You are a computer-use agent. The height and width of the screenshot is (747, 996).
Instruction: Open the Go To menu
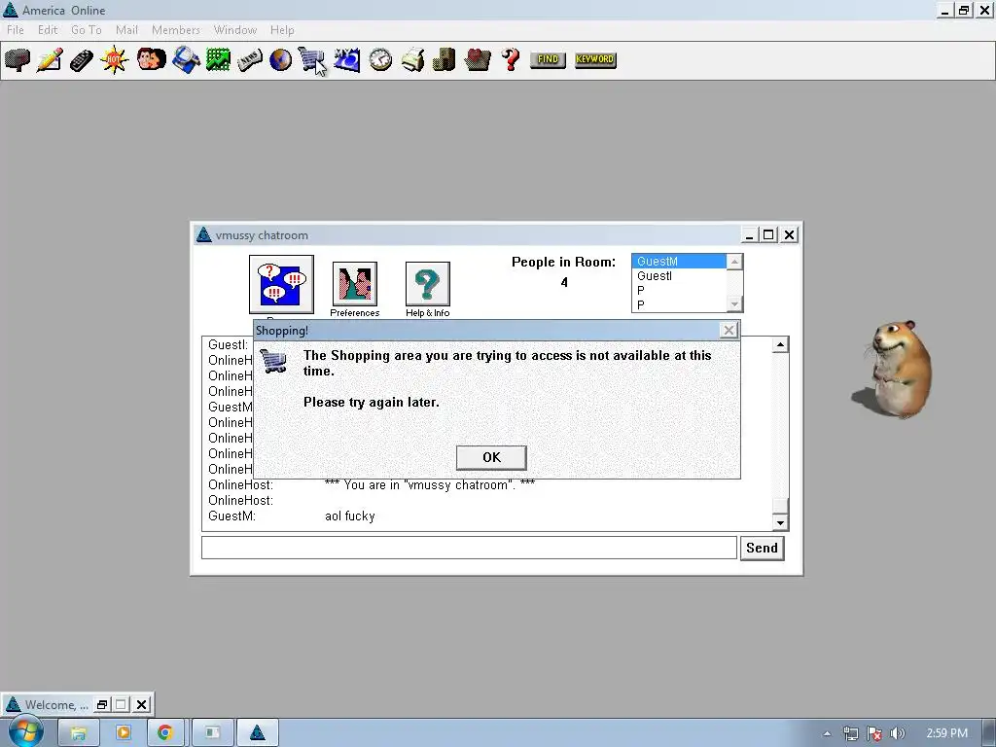coord(87,30)
